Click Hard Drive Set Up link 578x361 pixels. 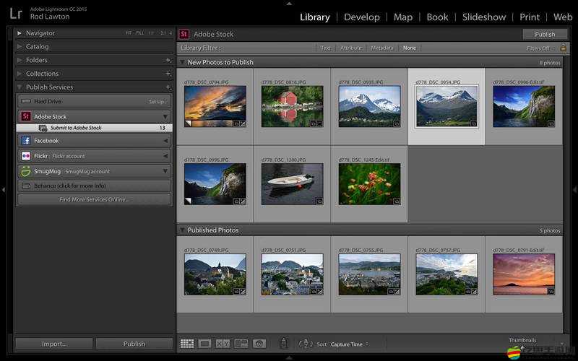pos(158,101)
